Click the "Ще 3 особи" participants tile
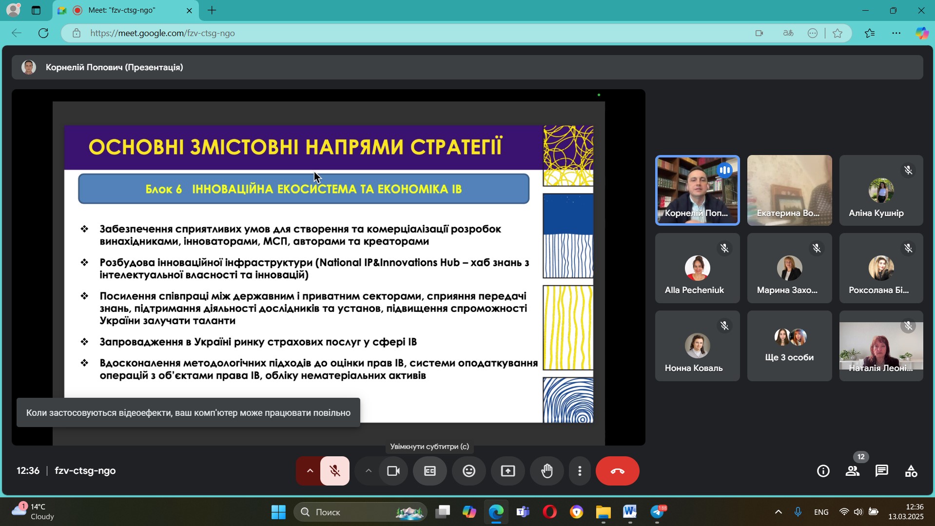The height and width of the screenshot is (526, 935). point(789,346)
